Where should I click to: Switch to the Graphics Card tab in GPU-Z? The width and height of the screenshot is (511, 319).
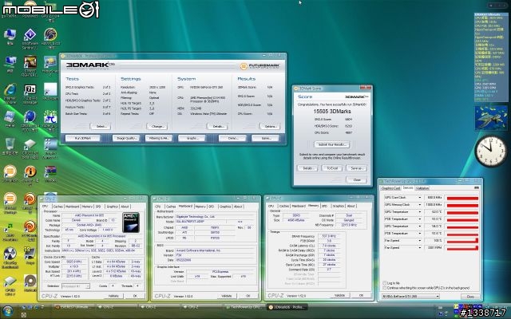390,188
